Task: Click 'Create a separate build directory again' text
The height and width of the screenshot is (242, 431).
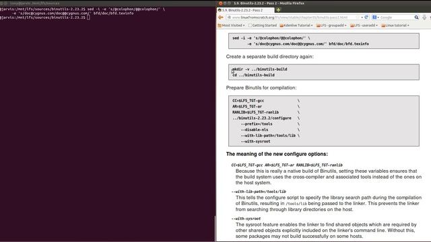Action: (269, 56)
